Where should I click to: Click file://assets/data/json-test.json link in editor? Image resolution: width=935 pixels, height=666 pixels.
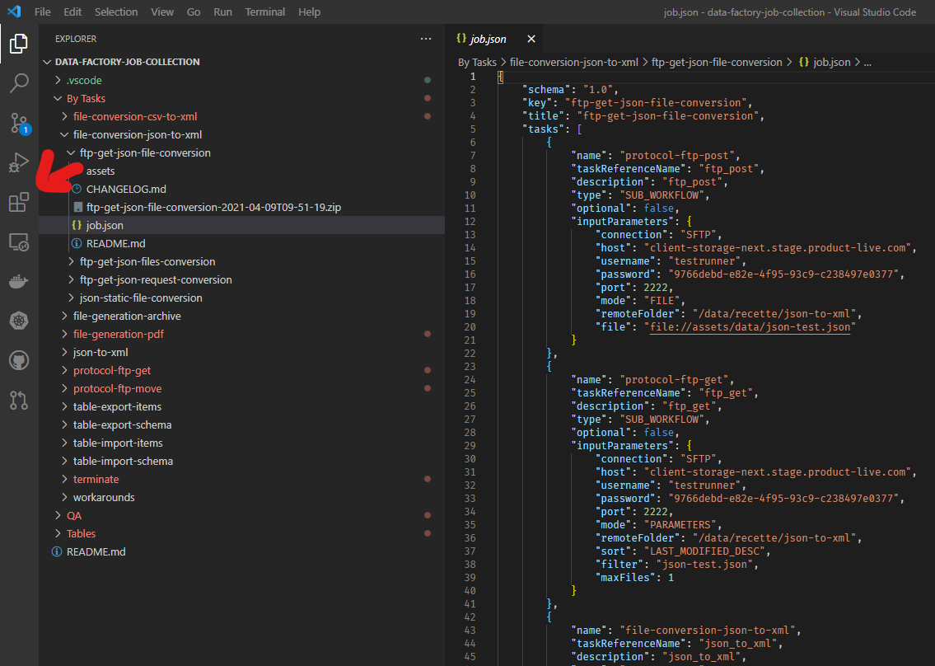pyautogui.click(x=751, y=326)
